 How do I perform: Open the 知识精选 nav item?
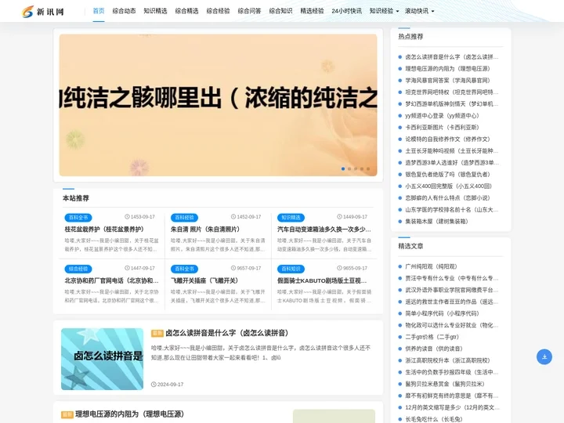pos(155,11)
